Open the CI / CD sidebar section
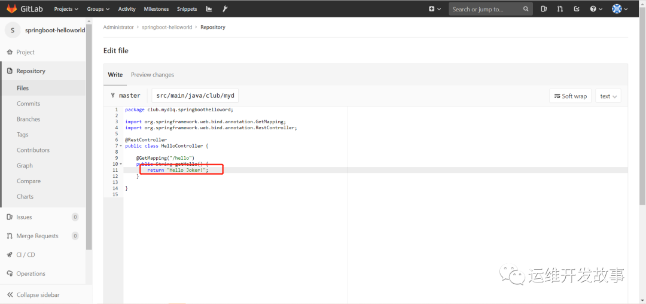 pyautogui.click(x=43, y=254)
